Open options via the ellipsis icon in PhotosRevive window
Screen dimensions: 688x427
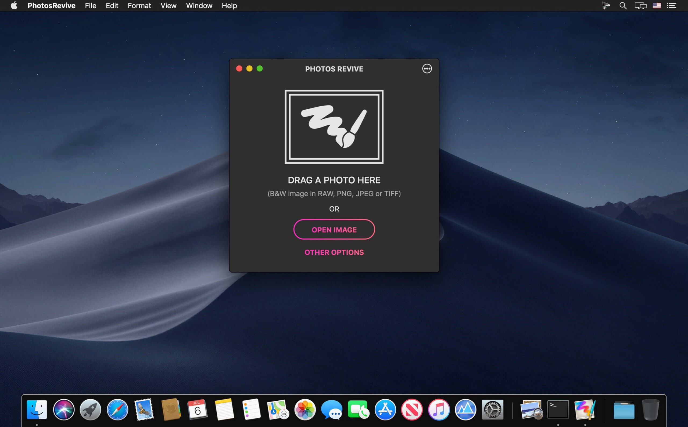point(427,69)
